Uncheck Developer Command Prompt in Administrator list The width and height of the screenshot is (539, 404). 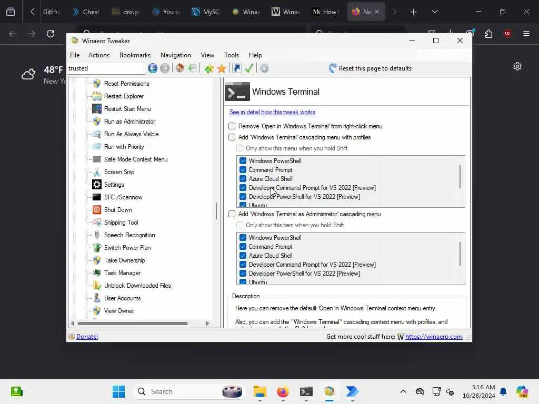[243, 265]
